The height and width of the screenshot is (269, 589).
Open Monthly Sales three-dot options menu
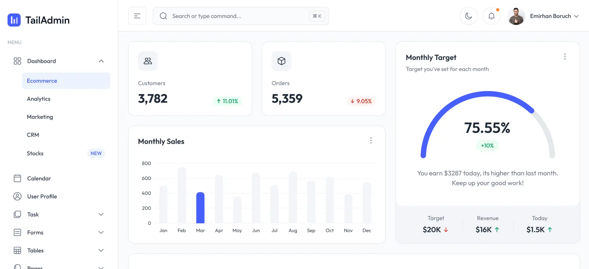[371, 141]
